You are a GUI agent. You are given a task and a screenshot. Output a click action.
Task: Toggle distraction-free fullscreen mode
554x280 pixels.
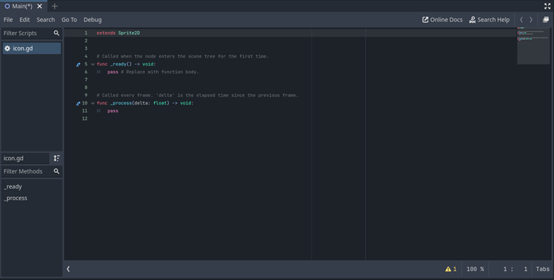(x=548, y=6)
